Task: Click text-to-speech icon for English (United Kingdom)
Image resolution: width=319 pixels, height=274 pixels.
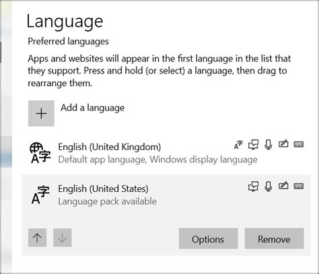Action: (253, 145)
